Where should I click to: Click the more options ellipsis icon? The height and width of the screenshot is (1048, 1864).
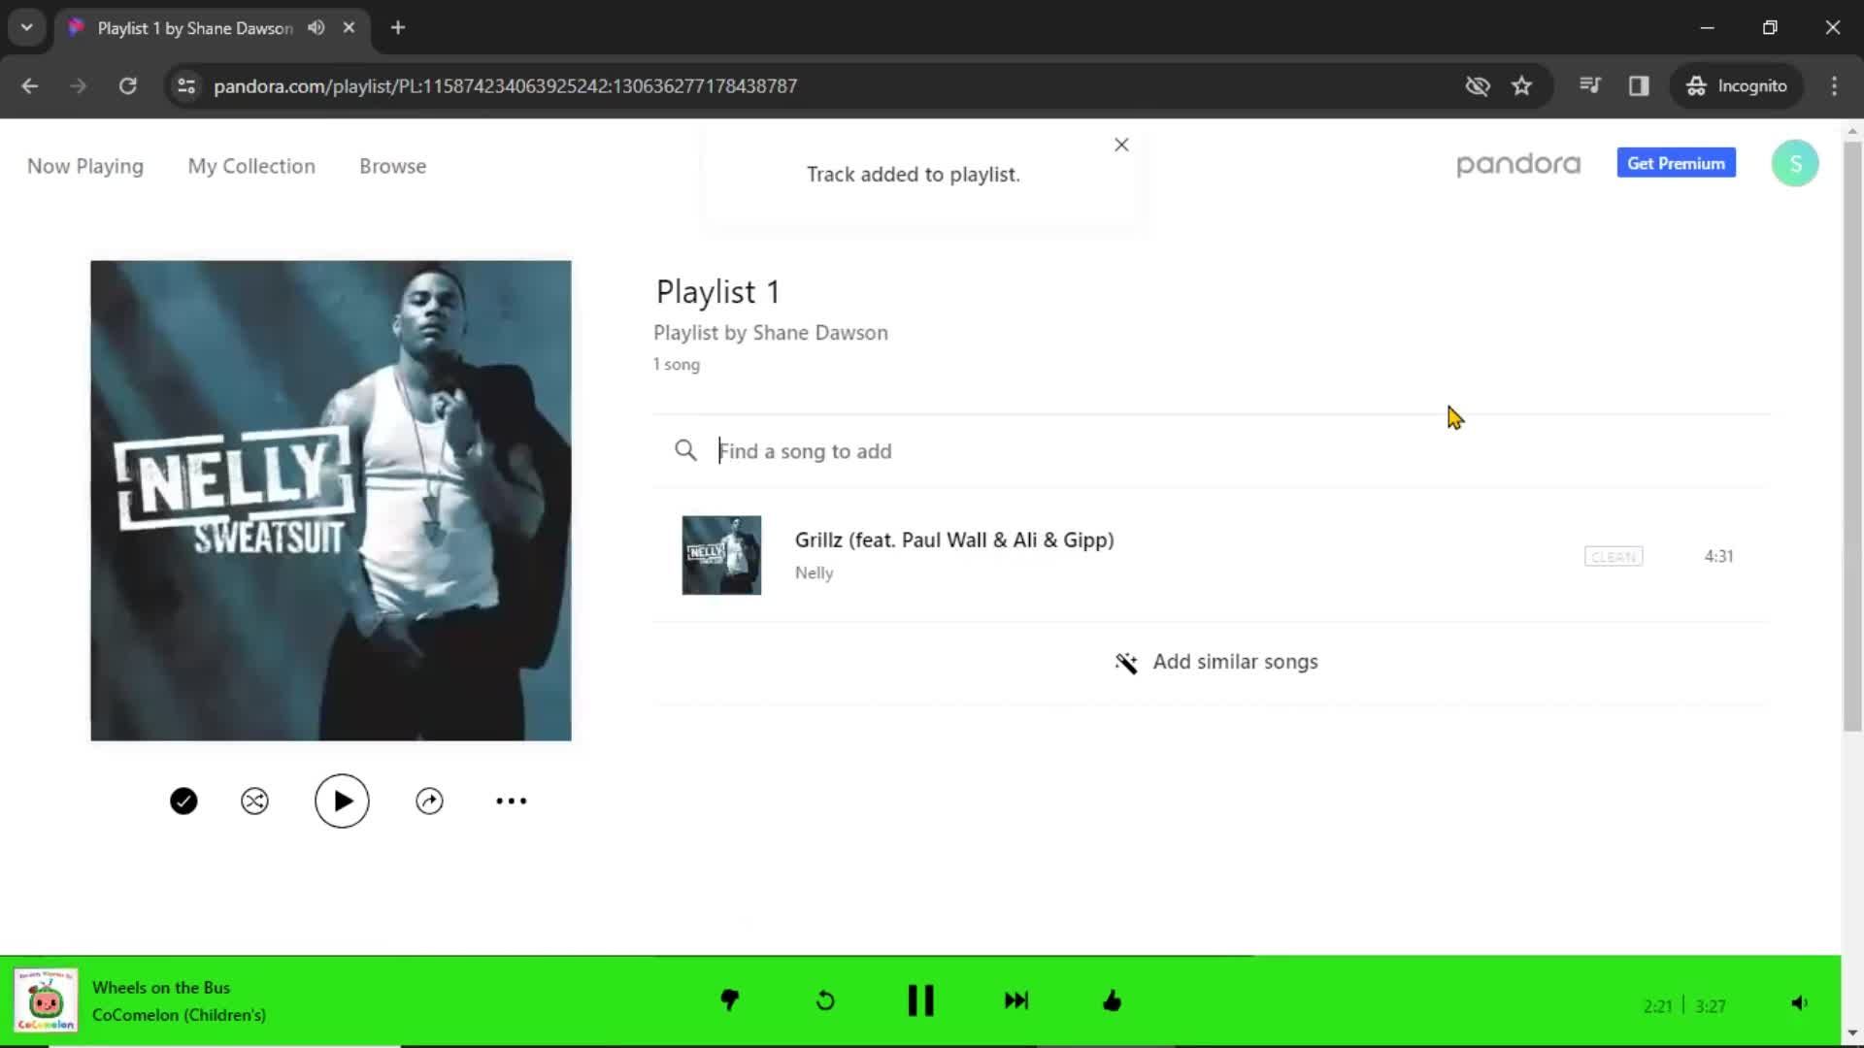tap(511, 801)
